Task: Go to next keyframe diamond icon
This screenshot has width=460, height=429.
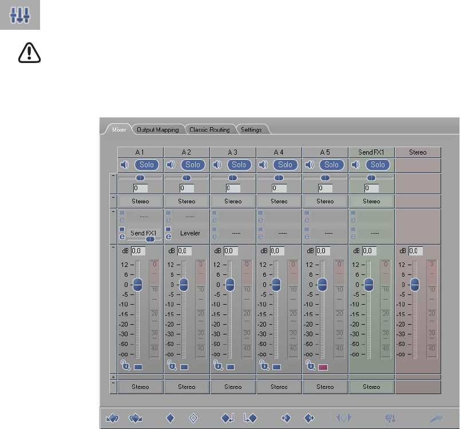Action: click(309, 418)
